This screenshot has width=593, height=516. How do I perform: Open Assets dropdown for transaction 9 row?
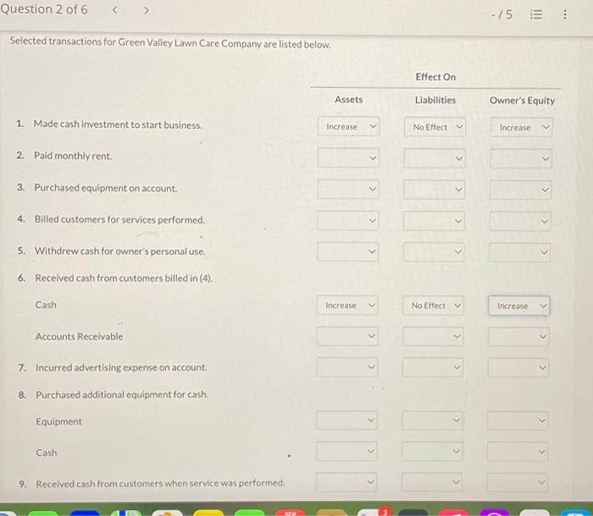(x=346, y=482)
